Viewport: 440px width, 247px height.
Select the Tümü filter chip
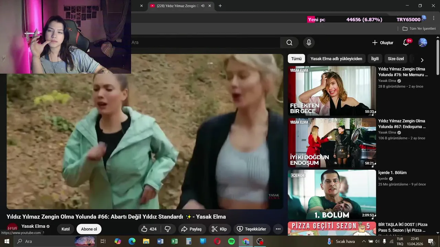(296, 59)
